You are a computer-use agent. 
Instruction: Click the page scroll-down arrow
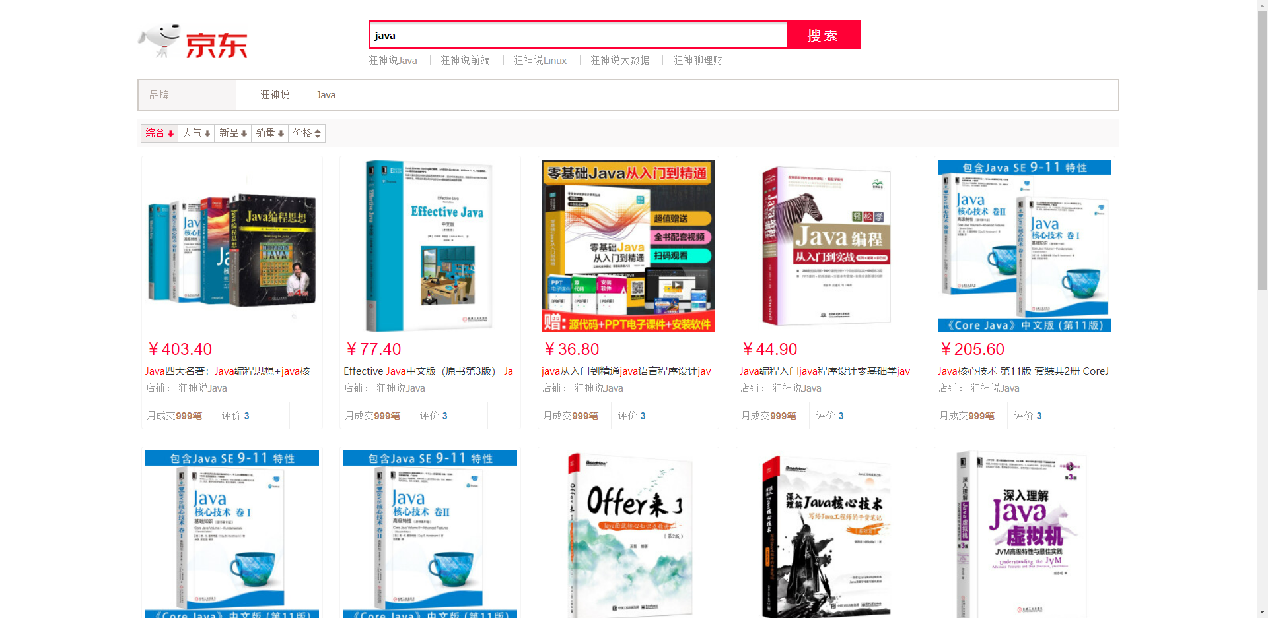click(x=1262, y=612)
